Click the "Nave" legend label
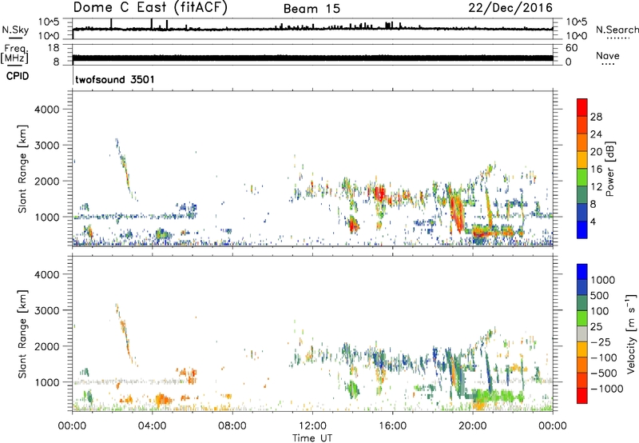Viewport: 639px width, 443px height. click(x=608, y=55)
